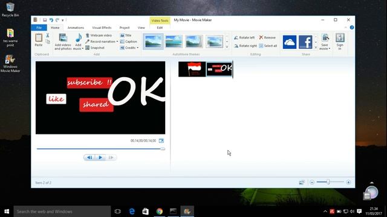This screenshot has height=217, width=387.
Task: Switch to the View tab
Action: point(141,28)
